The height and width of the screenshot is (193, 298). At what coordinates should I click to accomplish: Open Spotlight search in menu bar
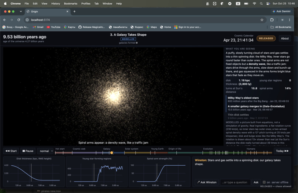(x=261, y=4)
